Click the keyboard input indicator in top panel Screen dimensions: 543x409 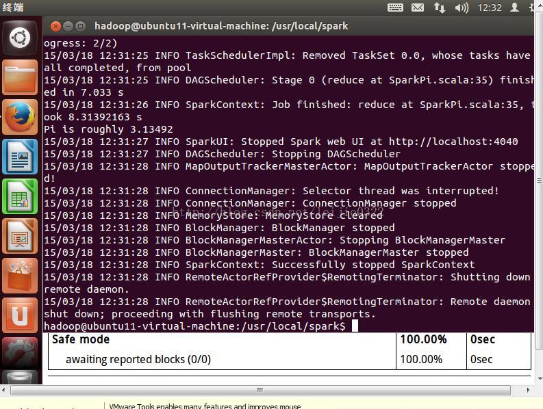point(395,8)
